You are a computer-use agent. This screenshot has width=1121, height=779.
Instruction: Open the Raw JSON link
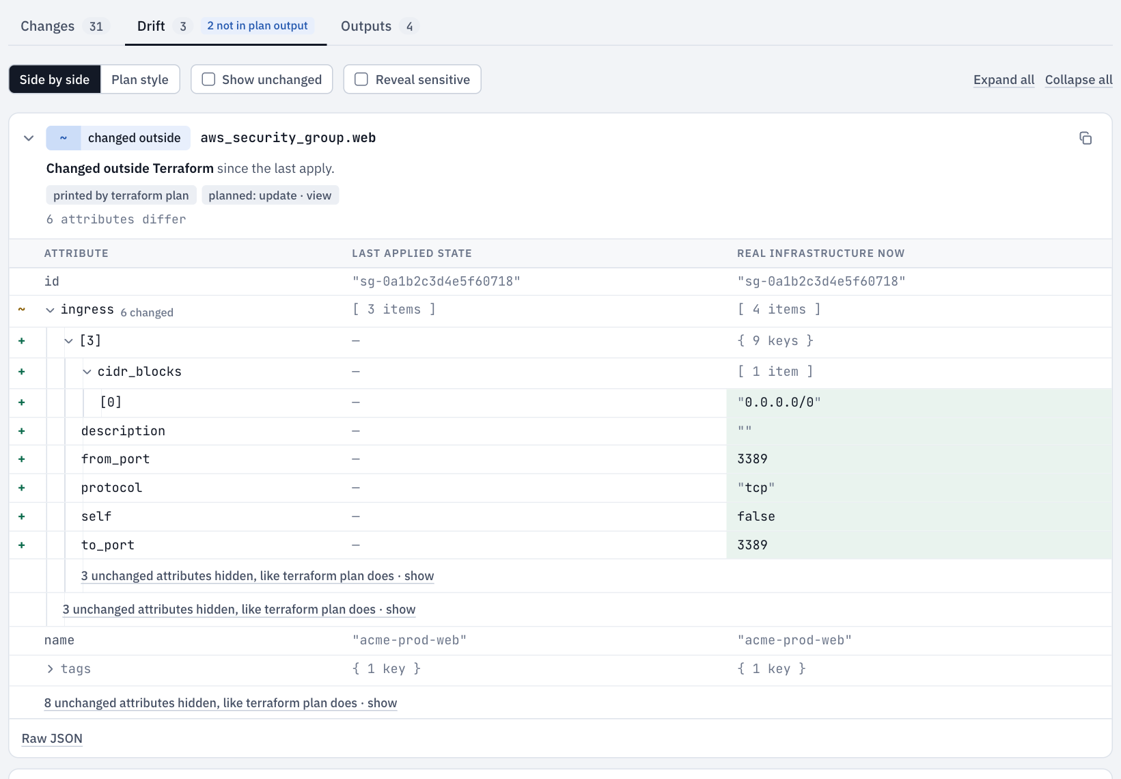tap(52, 739)
